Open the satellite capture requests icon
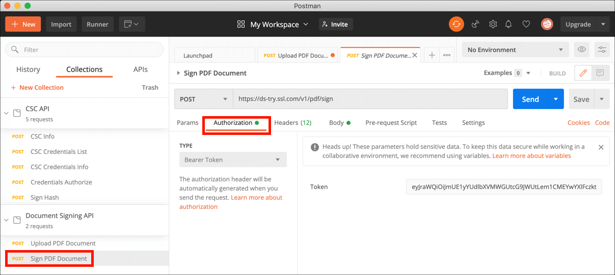615x275 pixels. click(x=475, y=24)
